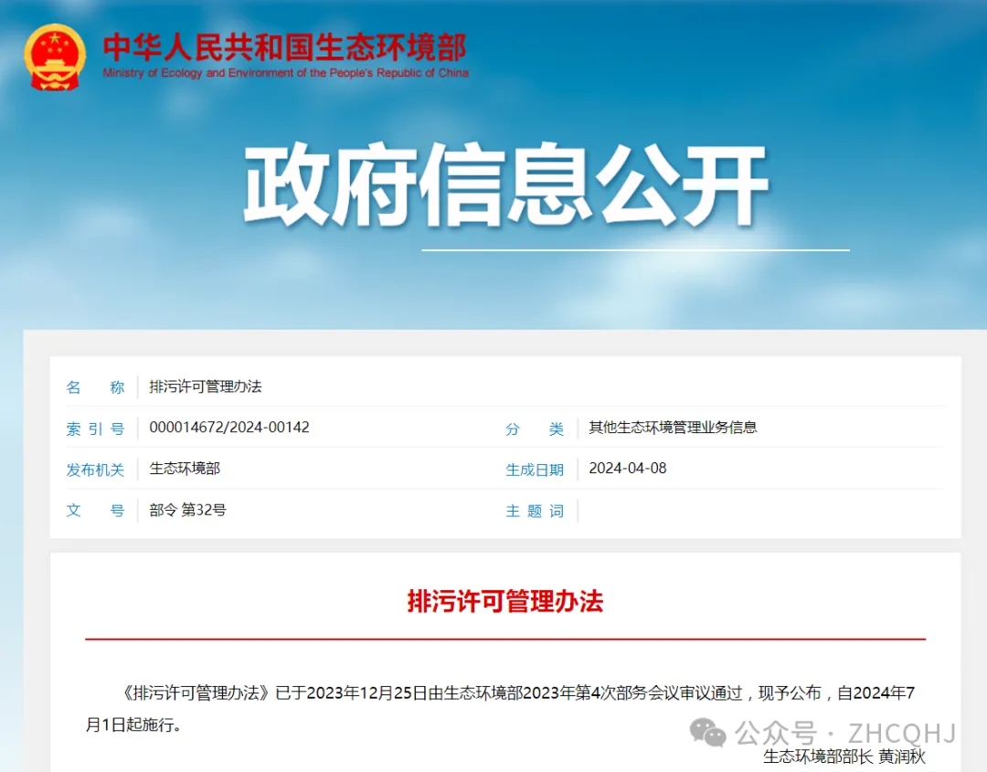Click the national emblem logo
This screenshot has width=987, height=772.
55,58
